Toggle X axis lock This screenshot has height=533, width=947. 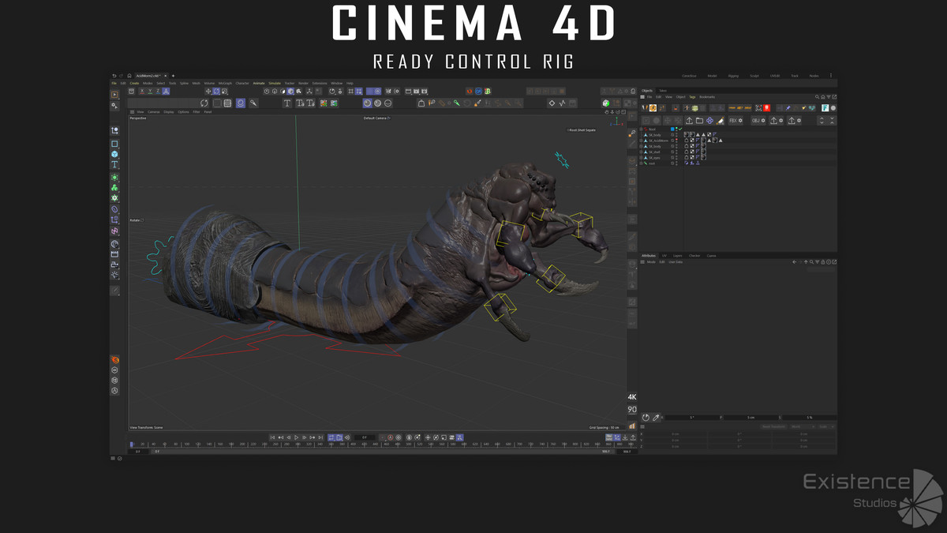point(141,92)
